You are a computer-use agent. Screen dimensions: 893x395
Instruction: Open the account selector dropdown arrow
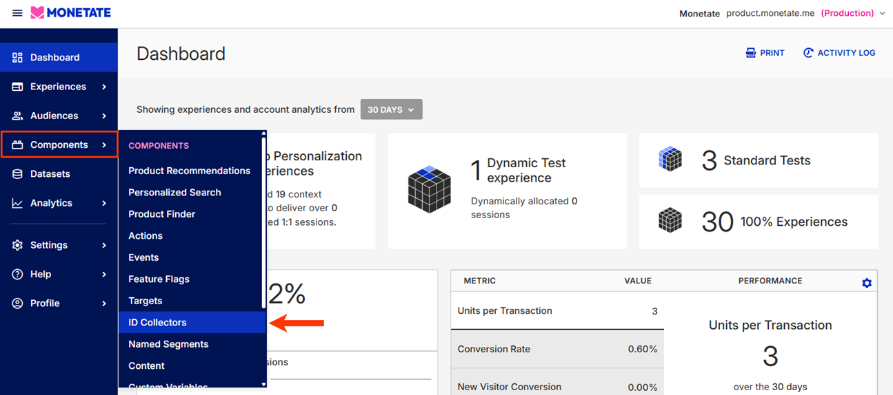coord(882,14)
